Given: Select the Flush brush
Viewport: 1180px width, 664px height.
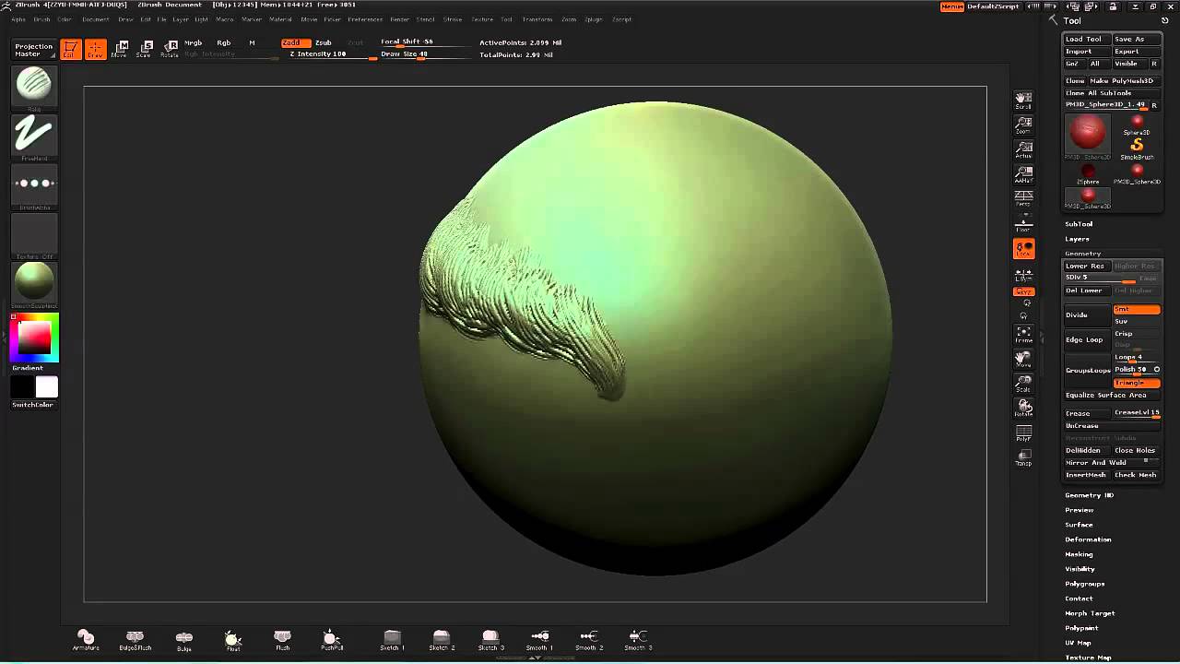Looking at the screenshot, I should pos(282,640).
